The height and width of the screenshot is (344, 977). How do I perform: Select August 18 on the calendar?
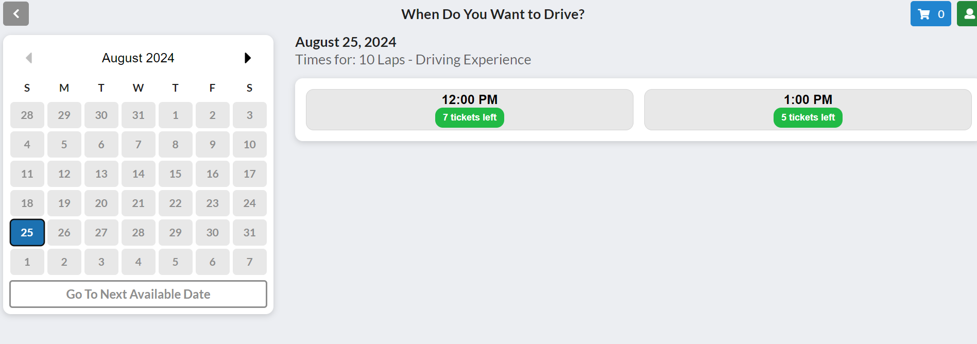[x=27, y=203]
